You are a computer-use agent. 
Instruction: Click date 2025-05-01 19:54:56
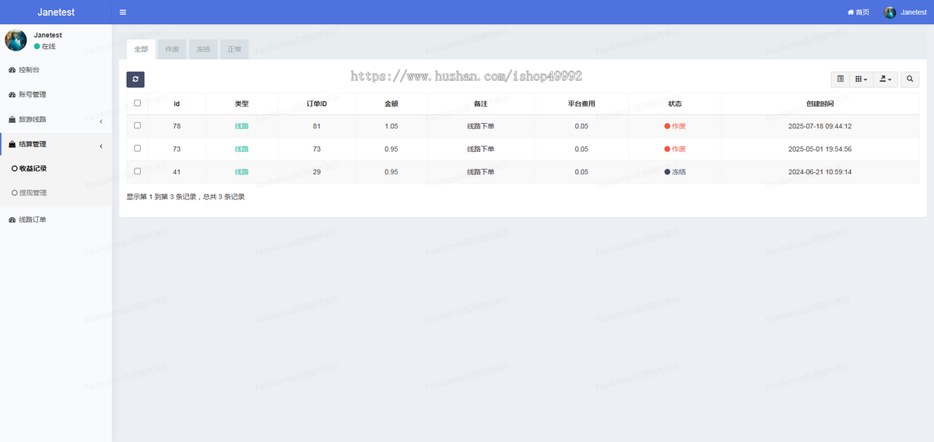[820, 149]
